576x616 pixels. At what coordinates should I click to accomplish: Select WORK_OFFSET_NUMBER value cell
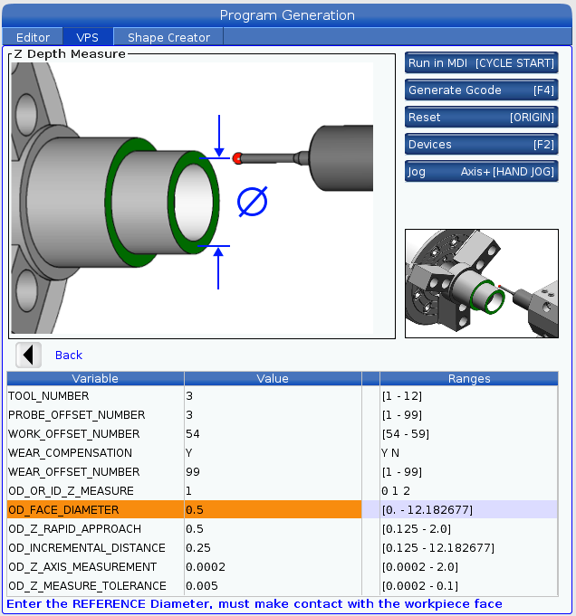coord(272,434)
